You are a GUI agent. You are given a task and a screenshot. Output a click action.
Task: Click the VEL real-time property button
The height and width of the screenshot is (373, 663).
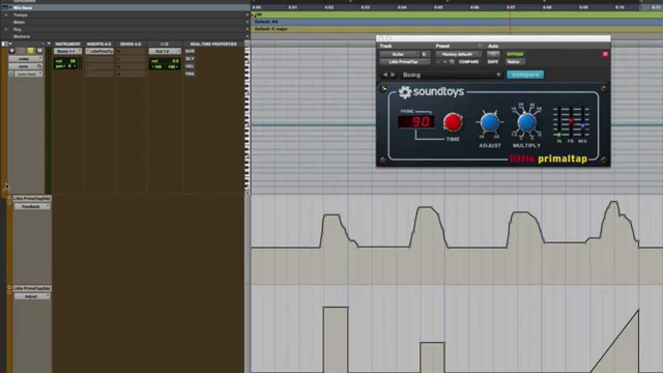(x=190, y=66)
